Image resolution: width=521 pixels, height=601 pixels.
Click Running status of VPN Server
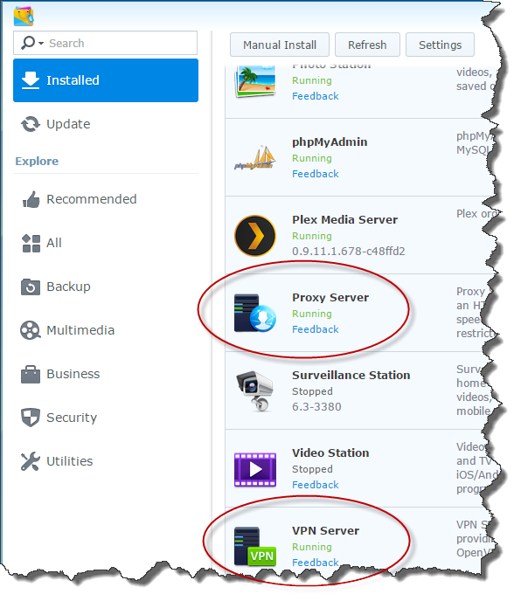pos(311,547)
